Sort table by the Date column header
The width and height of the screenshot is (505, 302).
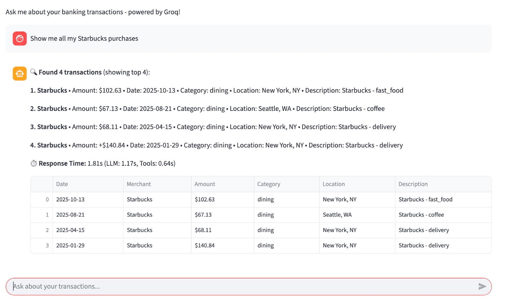(x=62, y=184)
